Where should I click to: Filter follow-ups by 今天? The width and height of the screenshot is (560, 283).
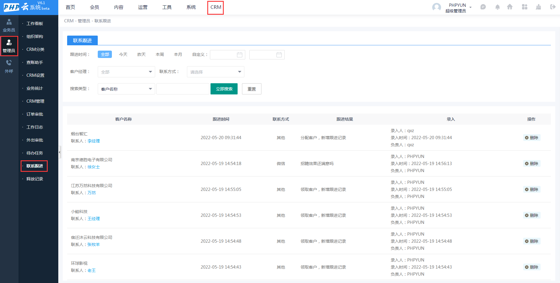(123, 54)
